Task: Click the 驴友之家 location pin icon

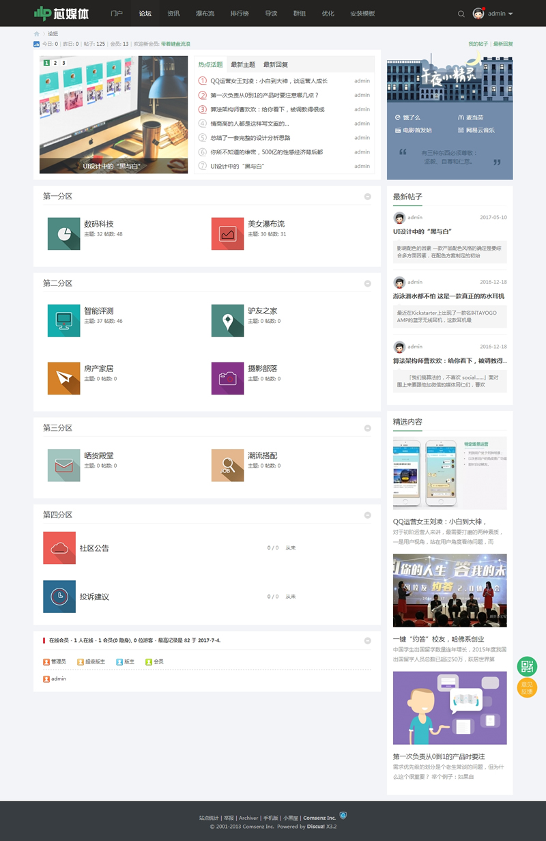Action: pyautogui.click(x=228, y=320)
